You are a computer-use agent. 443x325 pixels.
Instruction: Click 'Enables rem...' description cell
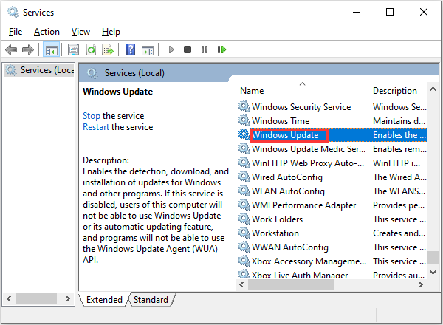pyautogui.click(x=399, y=149)
